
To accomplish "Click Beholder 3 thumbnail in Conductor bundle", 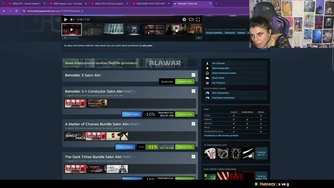I will pyautogui.click(x=75, y=103).
